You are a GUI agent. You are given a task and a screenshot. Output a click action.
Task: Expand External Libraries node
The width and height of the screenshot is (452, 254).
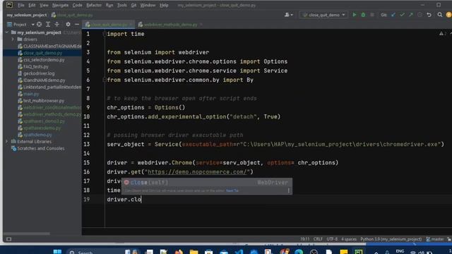click(7, 141)
